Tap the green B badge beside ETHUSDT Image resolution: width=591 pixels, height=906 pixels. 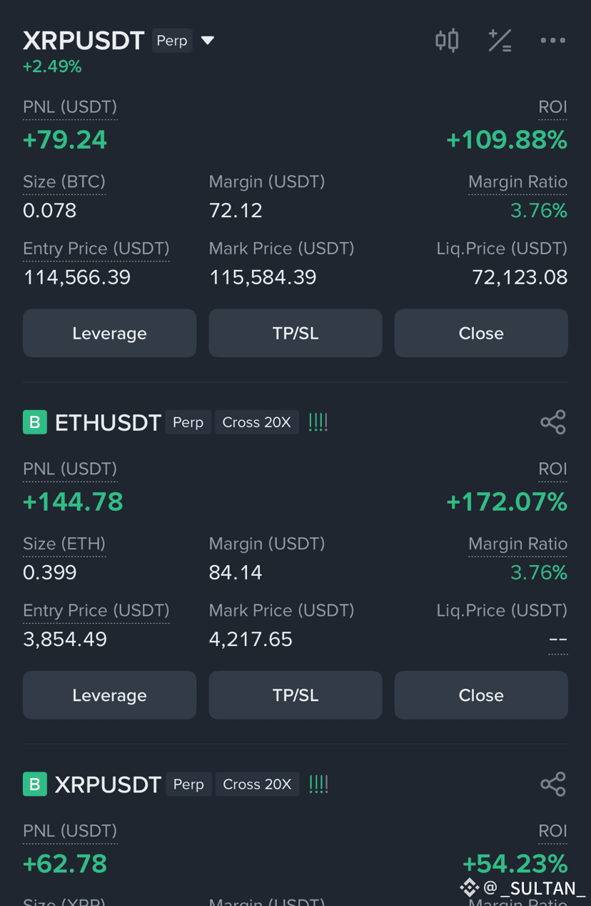coord(34,422)
